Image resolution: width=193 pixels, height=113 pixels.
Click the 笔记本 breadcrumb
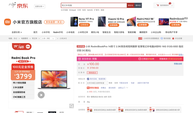click(35, 39)
